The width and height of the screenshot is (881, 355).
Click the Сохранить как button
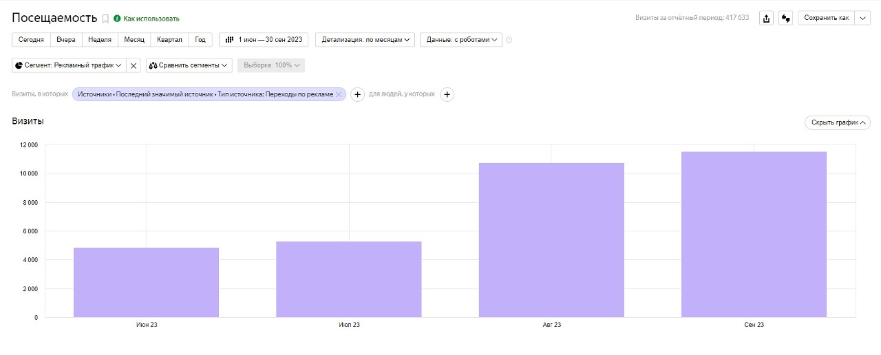[x=826, y=19]
